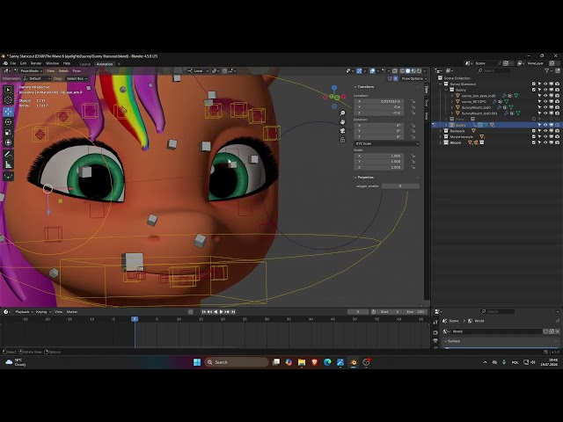The width and height of the screenshot is (563, 422).
Task: Switch to material preview shading
Action: 413,71
